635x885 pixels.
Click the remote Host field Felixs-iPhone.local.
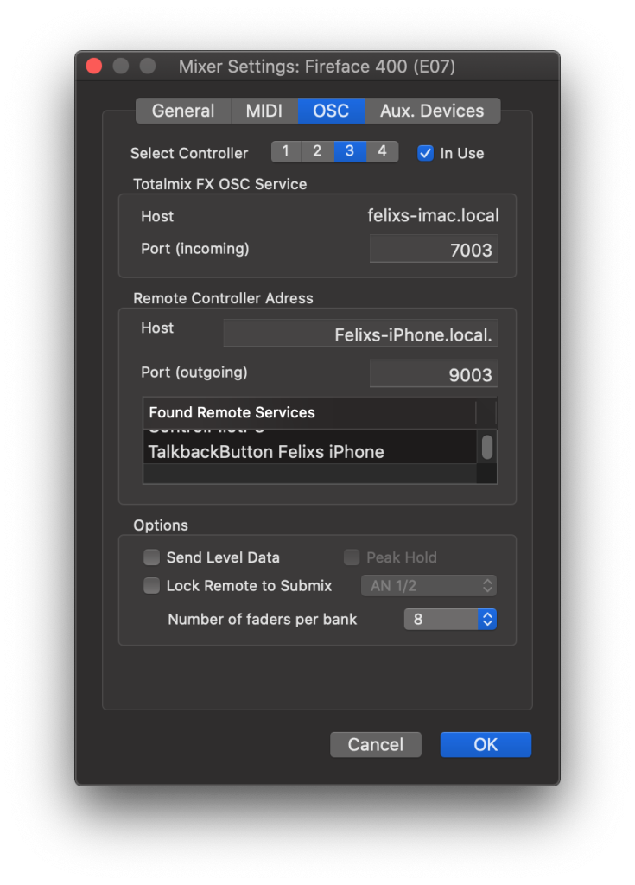pyautogui.click(x=360, y=334)
